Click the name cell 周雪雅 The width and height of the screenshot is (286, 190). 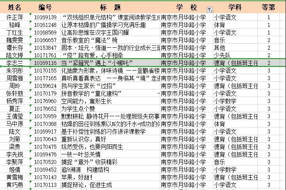click(14, 78)
